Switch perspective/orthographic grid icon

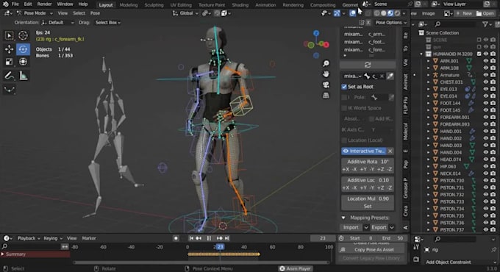[326, 96]
